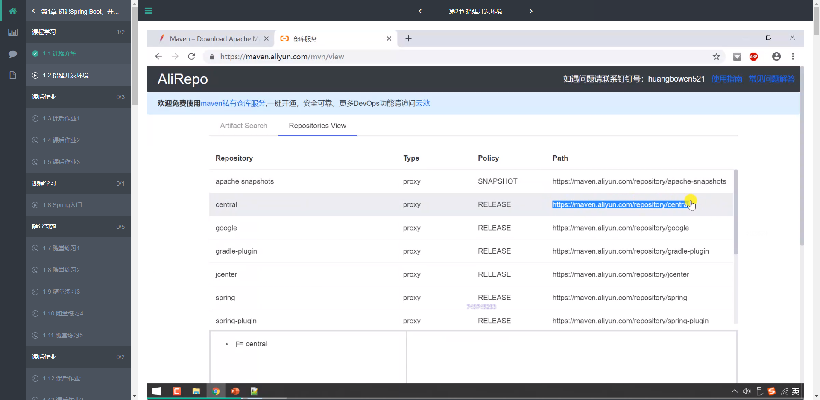Click the browser back arrow
The image size is (820, 400).
coord(158,56)
